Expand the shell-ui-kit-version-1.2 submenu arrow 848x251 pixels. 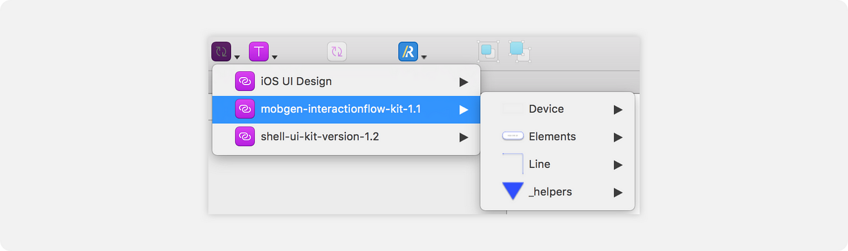[464, 137]
